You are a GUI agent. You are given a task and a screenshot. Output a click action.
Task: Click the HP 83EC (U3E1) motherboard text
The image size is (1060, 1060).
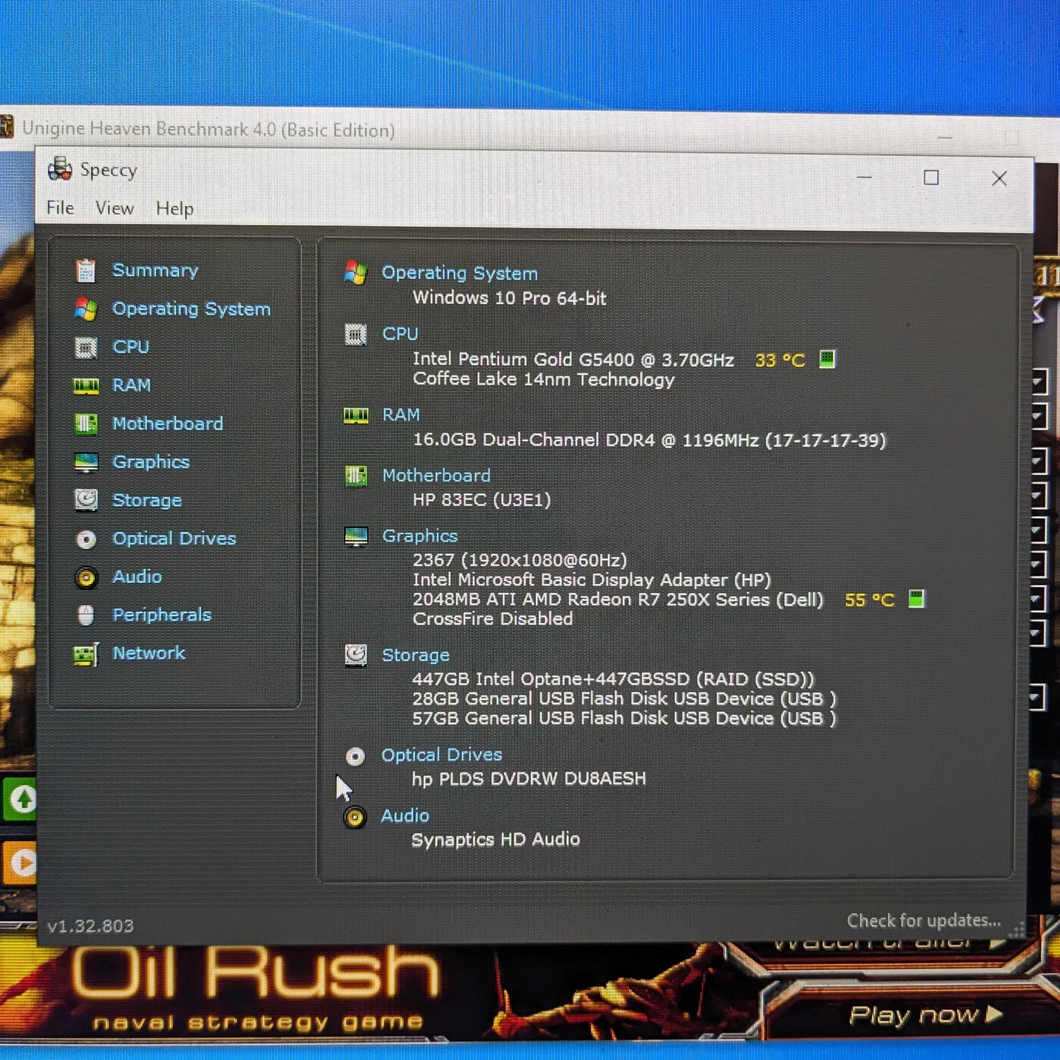pos(482,500)
